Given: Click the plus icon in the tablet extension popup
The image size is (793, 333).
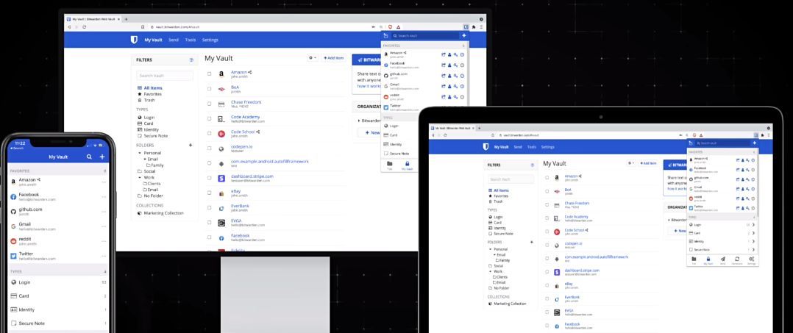Looking at the screenshot, I should (754, 143).
